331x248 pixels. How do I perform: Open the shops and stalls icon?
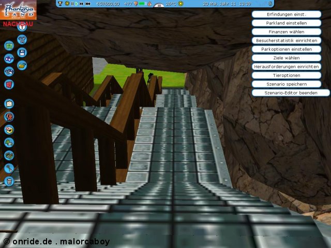click(9, 130)
